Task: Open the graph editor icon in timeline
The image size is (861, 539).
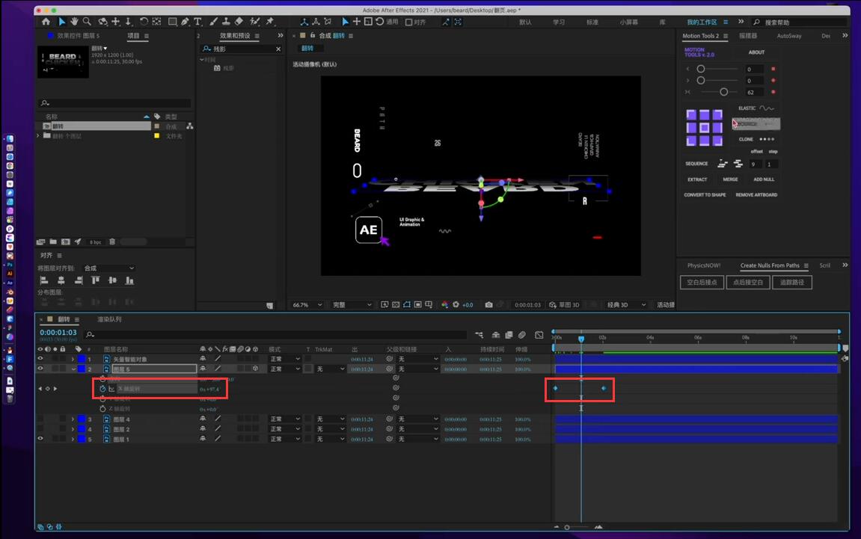Action: (x=539, y=335)
